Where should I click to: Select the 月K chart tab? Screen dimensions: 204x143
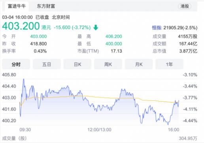click(x=139, y=64)
